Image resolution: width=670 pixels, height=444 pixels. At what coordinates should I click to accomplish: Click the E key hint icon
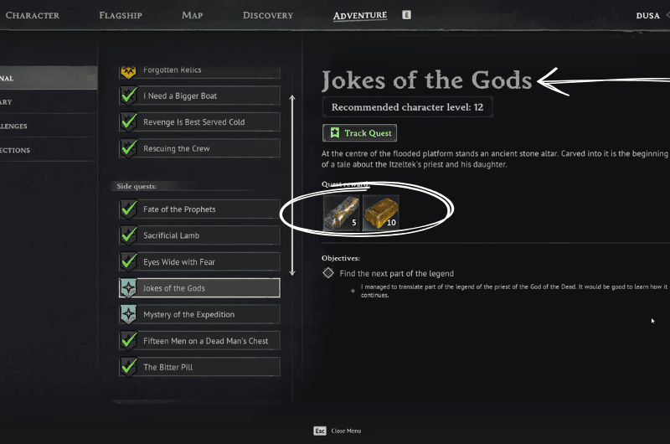[x=406, y=15]
